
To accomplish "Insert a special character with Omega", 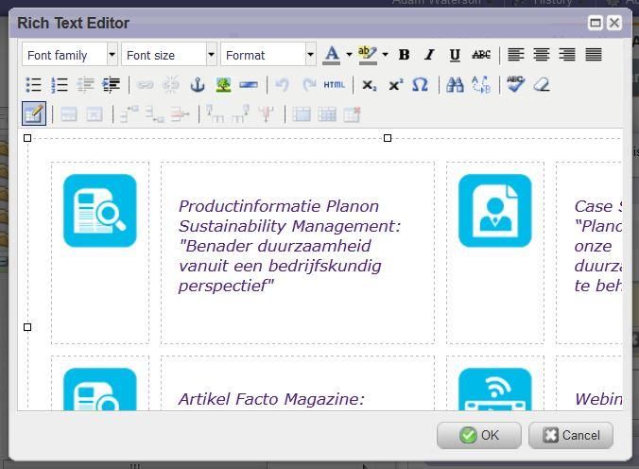I will (420, 85).
